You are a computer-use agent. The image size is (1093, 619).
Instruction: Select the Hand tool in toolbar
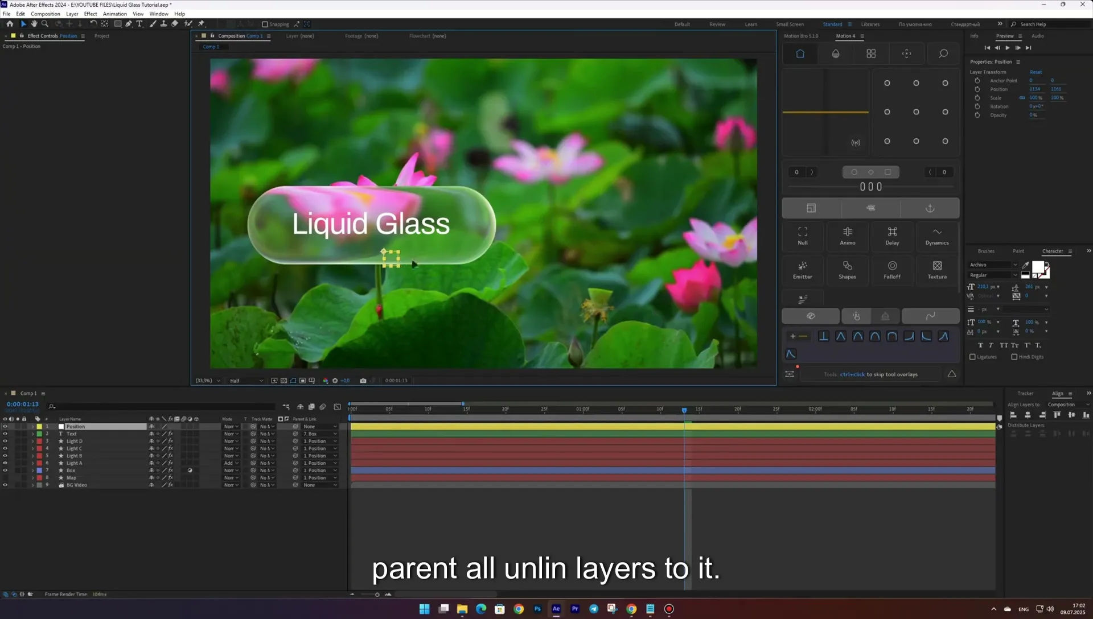34,24
